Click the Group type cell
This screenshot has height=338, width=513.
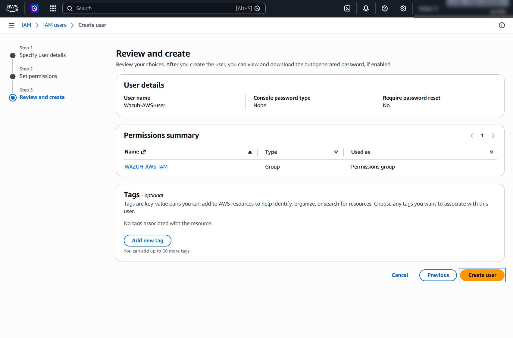coord(272,167)
